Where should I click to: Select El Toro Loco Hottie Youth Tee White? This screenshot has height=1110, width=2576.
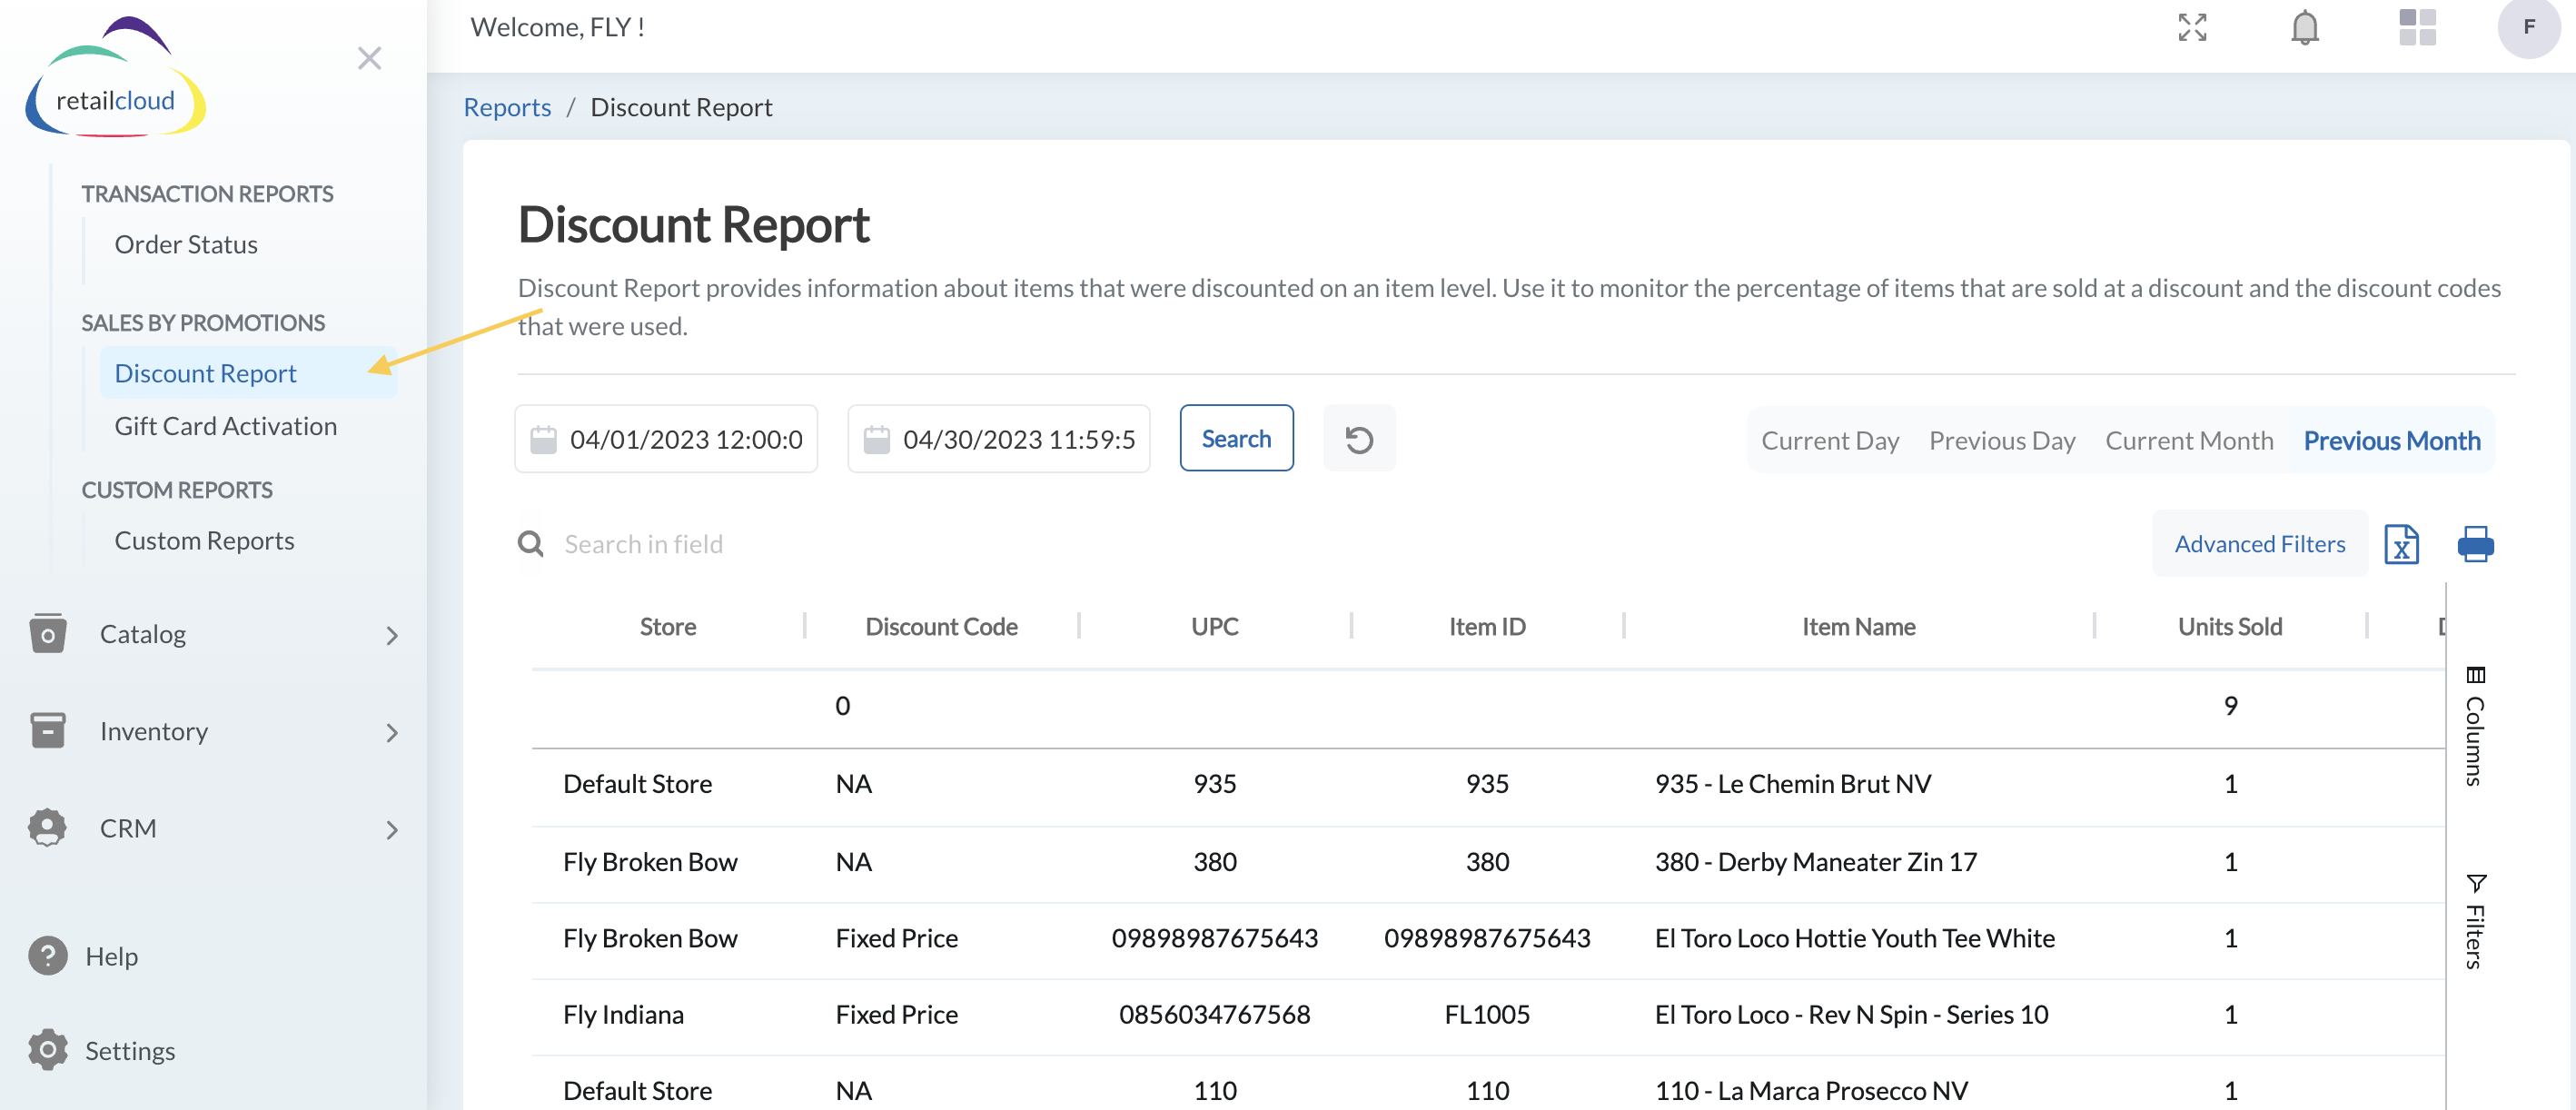(1854, 938)
